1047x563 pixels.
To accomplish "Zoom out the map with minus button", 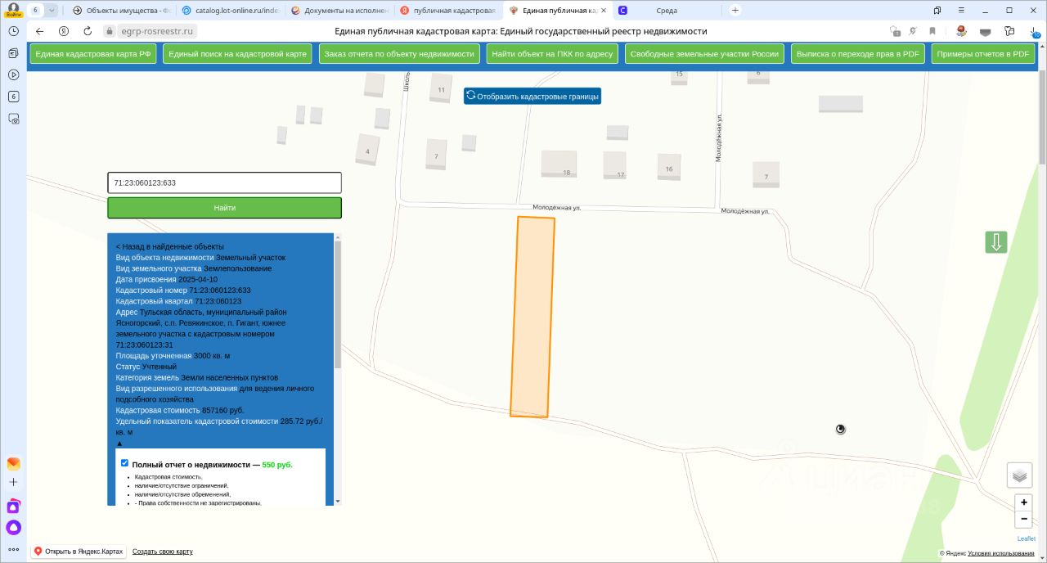I will click(x=1023, y=520).
